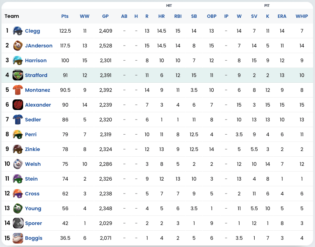The height and width of the screenshot is (247, 315).
Task: Click Clegg's team helmet icon
Action: click(x=18, y=31)
